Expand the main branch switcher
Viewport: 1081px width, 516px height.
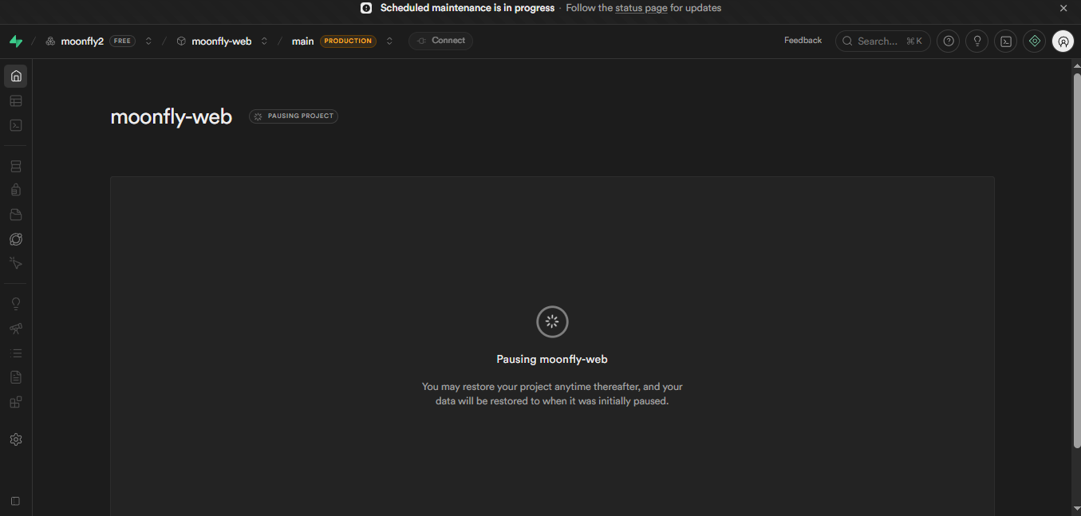pos(389,41)
